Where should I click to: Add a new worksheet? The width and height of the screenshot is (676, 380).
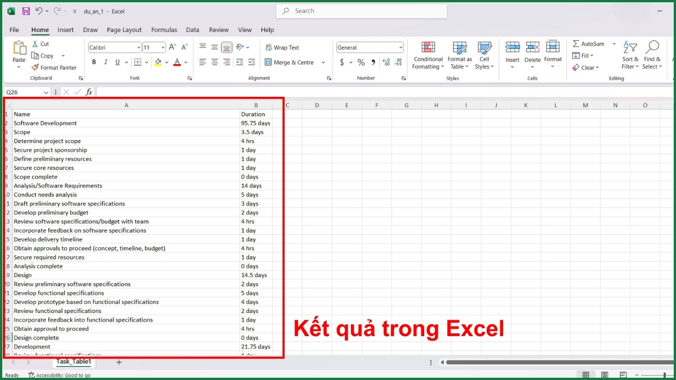coord(119,362)
